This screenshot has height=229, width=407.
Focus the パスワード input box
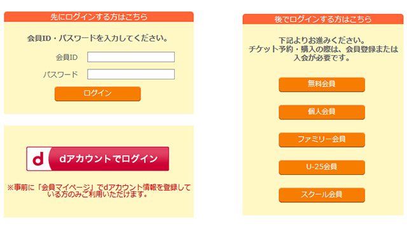pyautogui.click(x=131, y=74)
